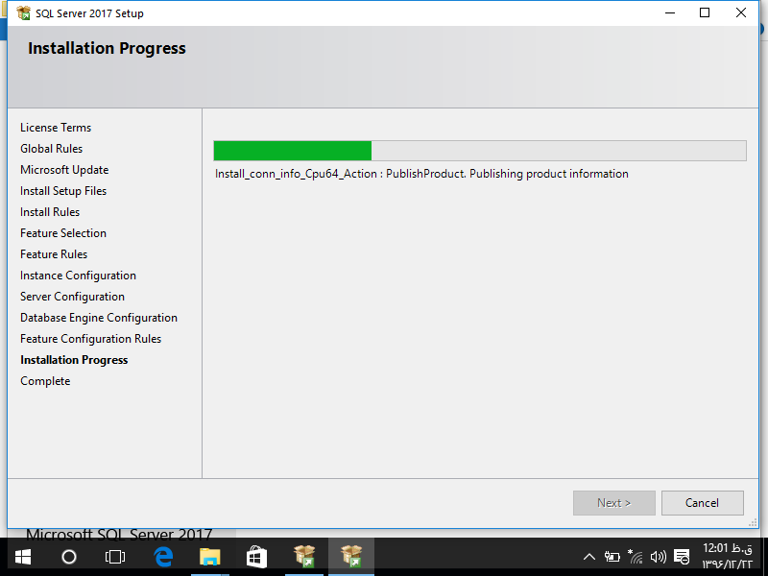The height and width of the screenshot is (576, 768).
Task: Click the greyed-out Next button
Action: 613,503
